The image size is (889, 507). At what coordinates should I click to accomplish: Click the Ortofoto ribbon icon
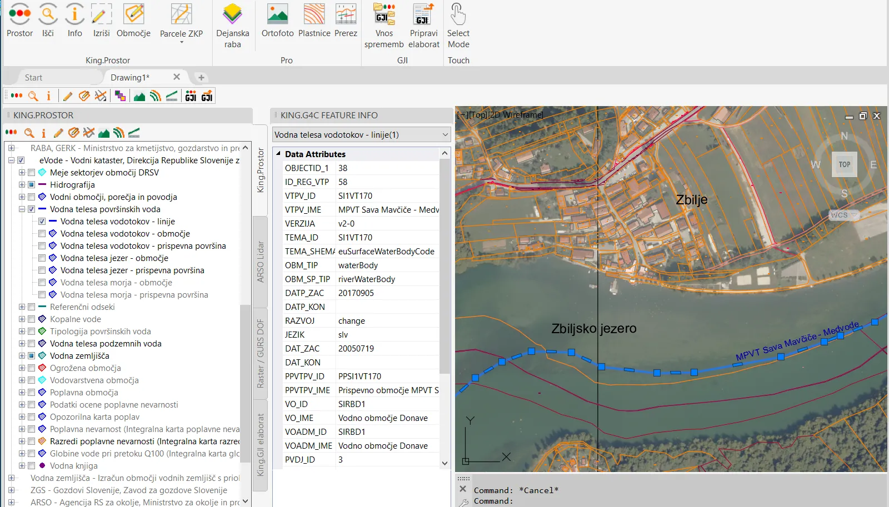click(x=277, y=15)
